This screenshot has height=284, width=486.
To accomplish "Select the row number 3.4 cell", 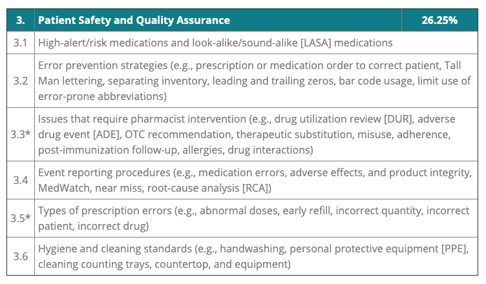I will (x=21, y=180).
